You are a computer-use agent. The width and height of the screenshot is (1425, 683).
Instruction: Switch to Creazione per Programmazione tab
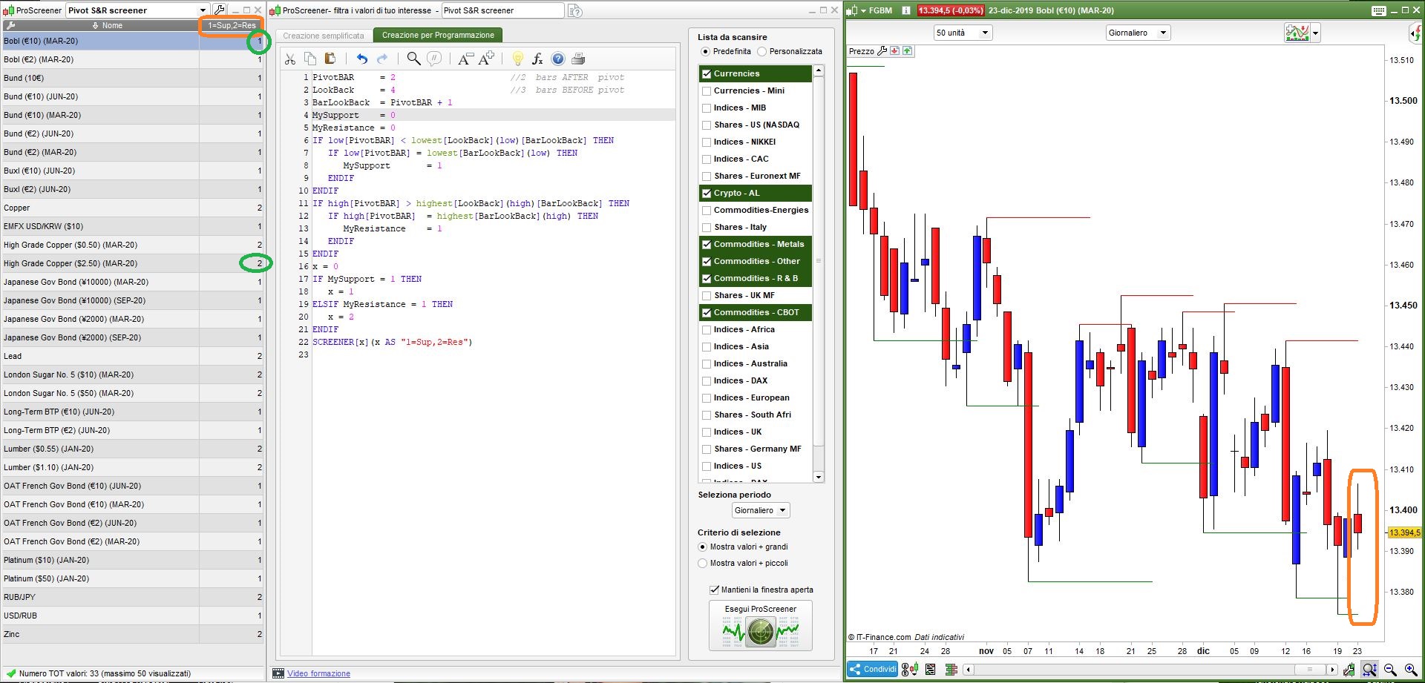click(x=438, y=35)
